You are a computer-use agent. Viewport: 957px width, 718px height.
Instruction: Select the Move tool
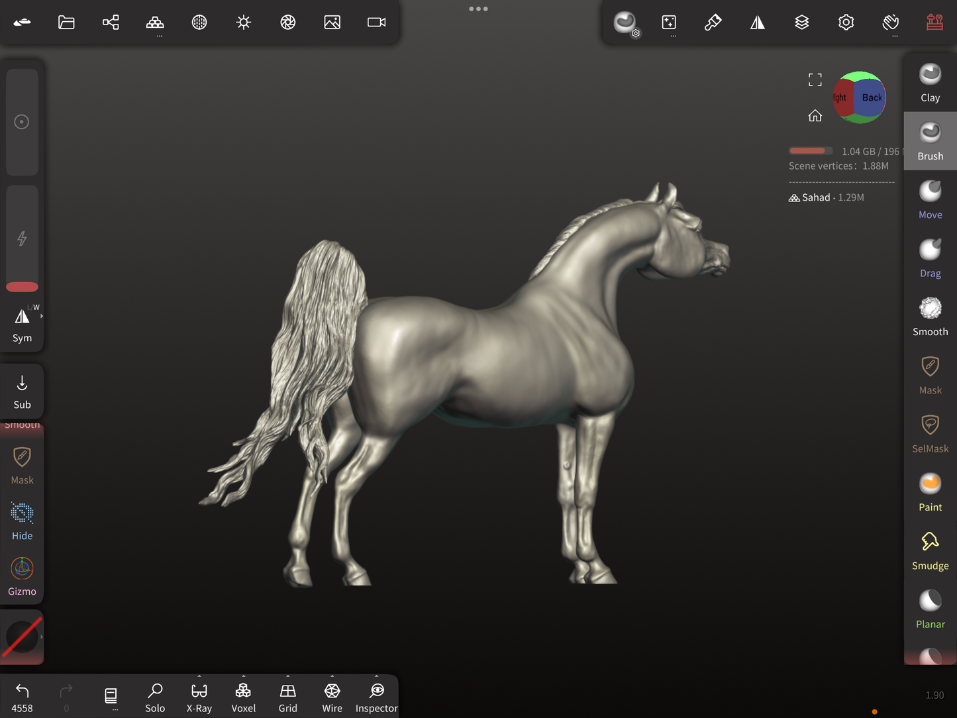coord(930,199)
